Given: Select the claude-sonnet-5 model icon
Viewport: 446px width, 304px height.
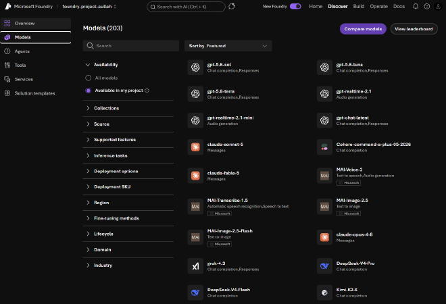Looking at the screenshot, I should 195,147.
